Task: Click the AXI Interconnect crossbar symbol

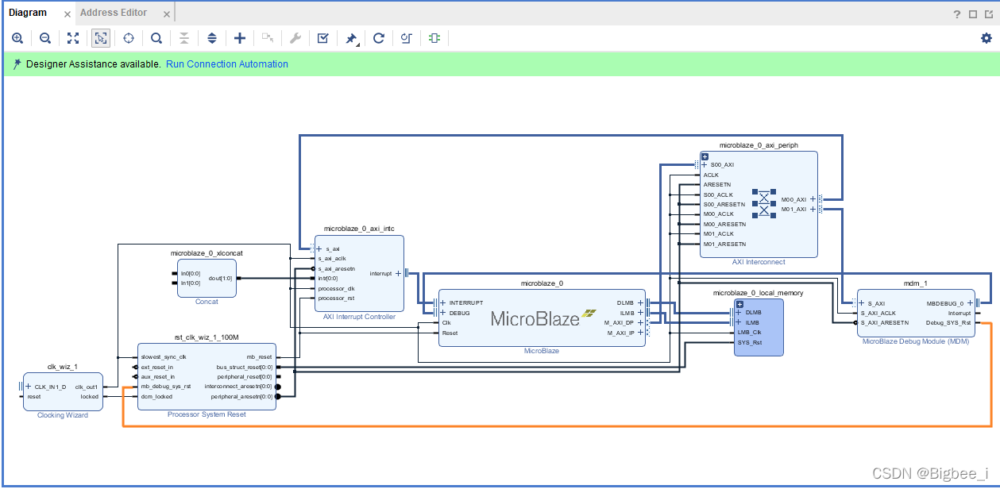Action: [765, 204]
